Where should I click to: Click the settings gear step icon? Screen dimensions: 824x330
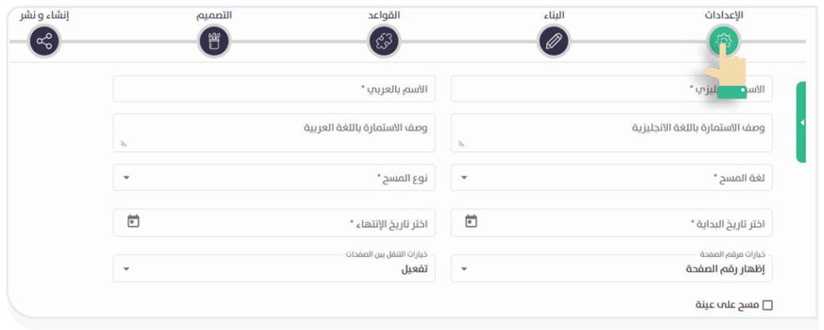(x=723, y=41)
